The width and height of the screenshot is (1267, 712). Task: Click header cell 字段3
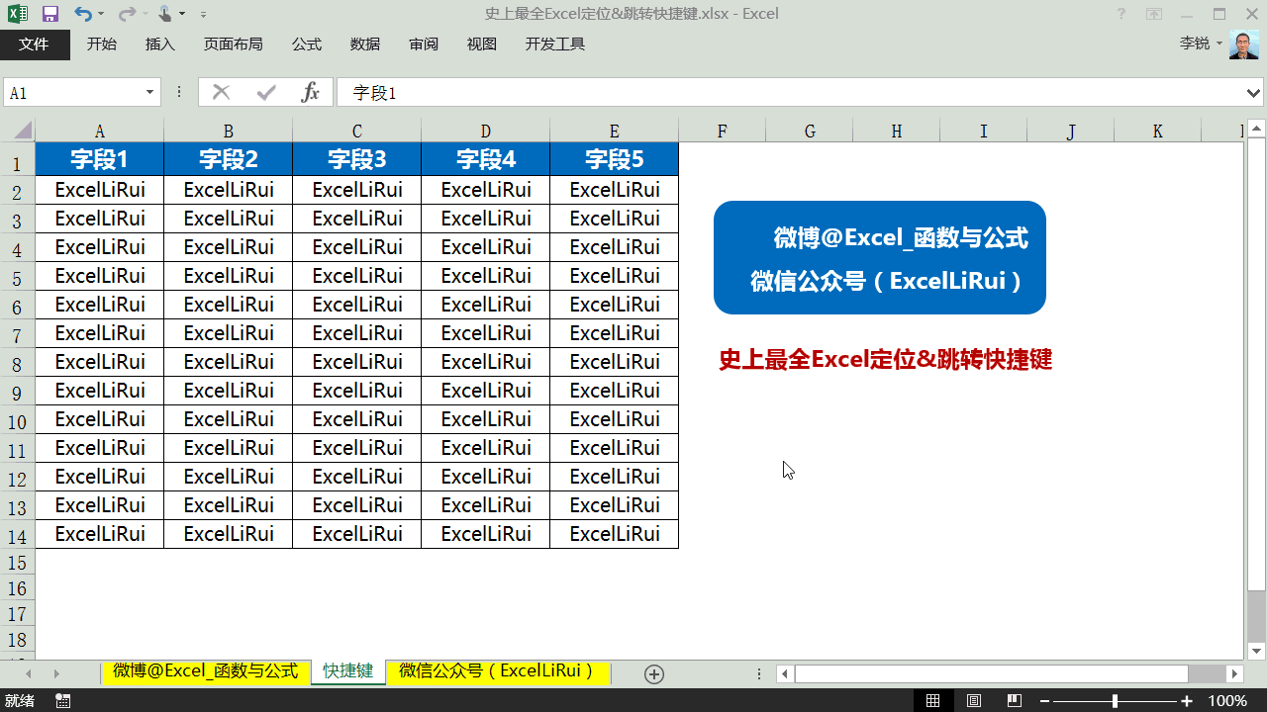[x=356, y=159]
